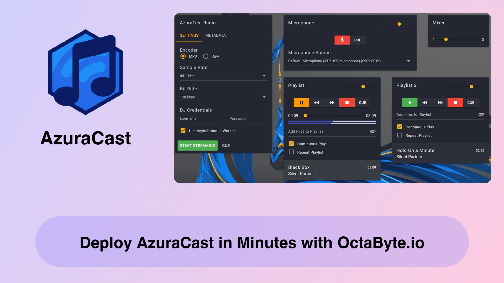Switch to the METADATA tab
The height and width of the screenshot is (283, 504).
(215, 35)
